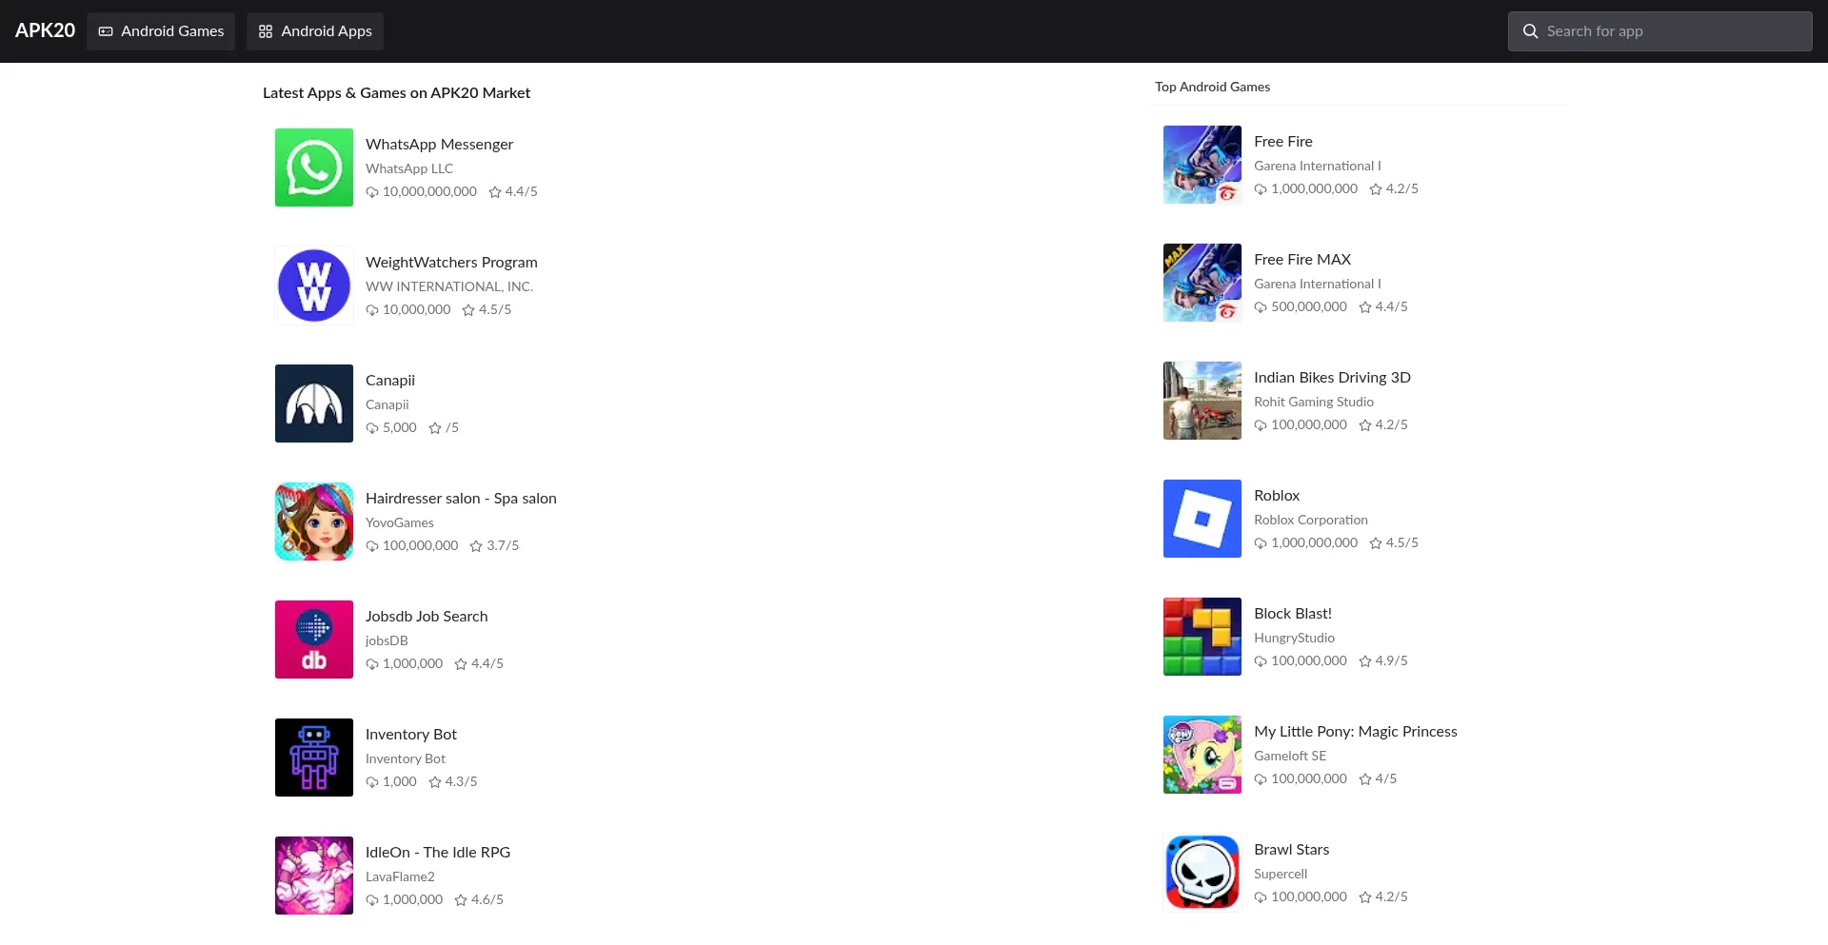
Task: Click the 500,000,000 downloads for Free Fire MAX
Action: [1309, 306]
